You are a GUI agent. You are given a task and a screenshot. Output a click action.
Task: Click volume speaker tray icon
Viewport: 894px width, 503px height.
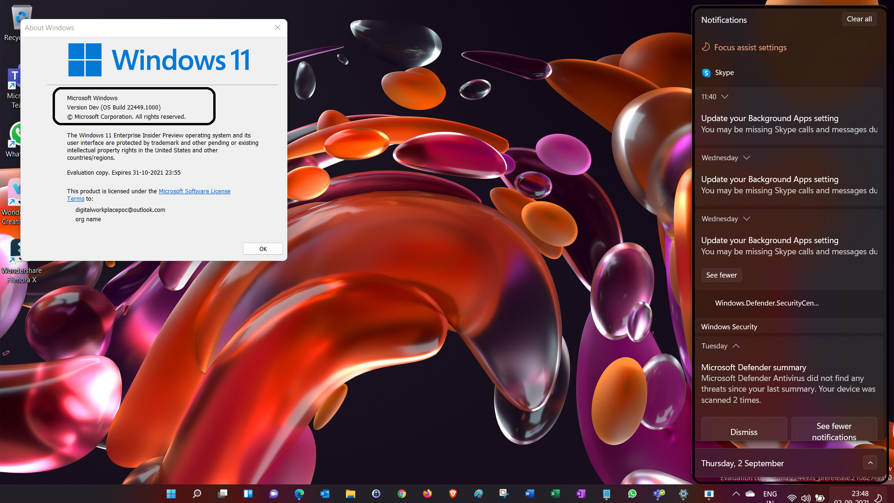point(806,498)
